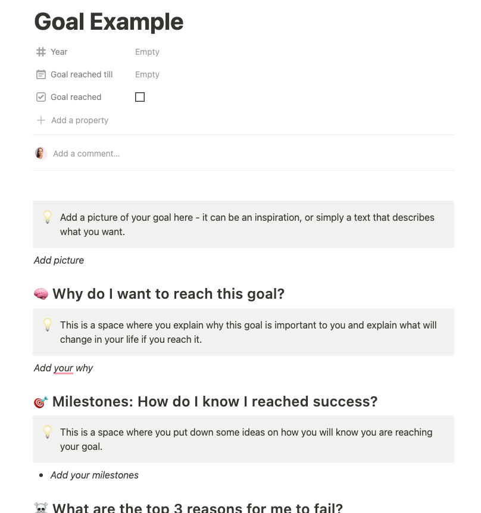The height and width of the screenshot is (513, 481).
Task: Click the plus icon beside Add a property
Action: click(41, 120)
